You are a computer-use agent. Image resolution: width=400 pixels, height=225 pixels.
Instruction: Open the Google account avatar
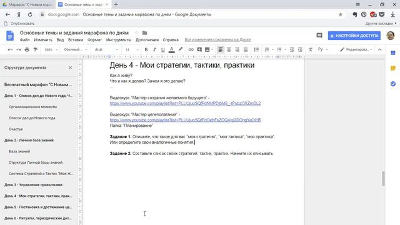point(391,36)
